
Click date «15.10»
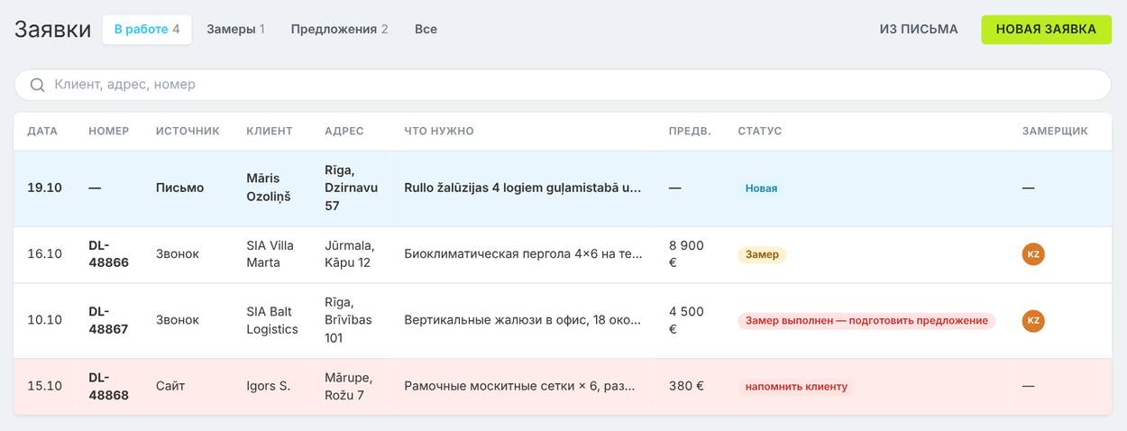[45, 386]
